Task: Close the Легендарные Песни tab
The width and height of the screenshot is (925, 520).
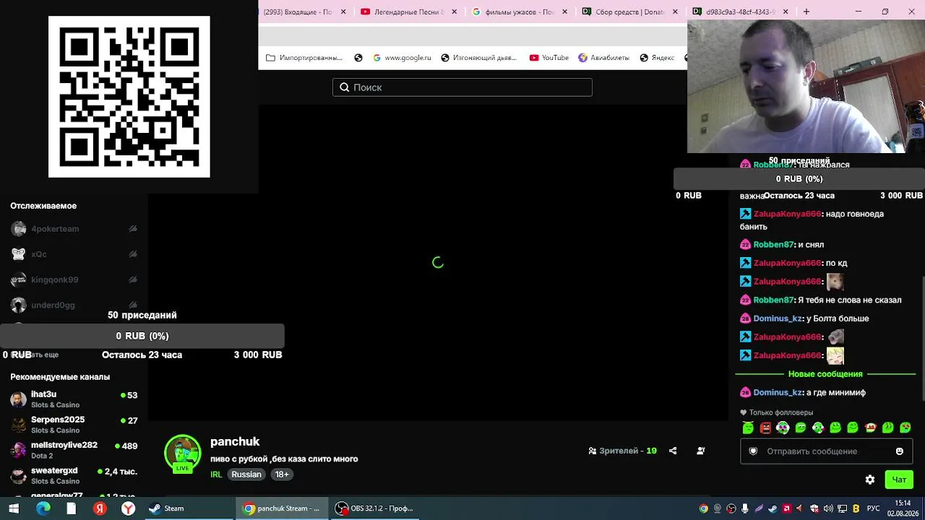Action: 454,12
